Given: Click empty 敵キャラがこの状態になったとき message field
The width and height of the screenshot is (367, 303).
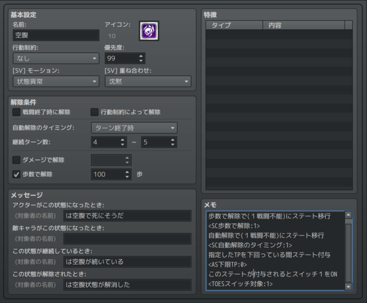Looking at the screenshot, I should pos(127,239).
